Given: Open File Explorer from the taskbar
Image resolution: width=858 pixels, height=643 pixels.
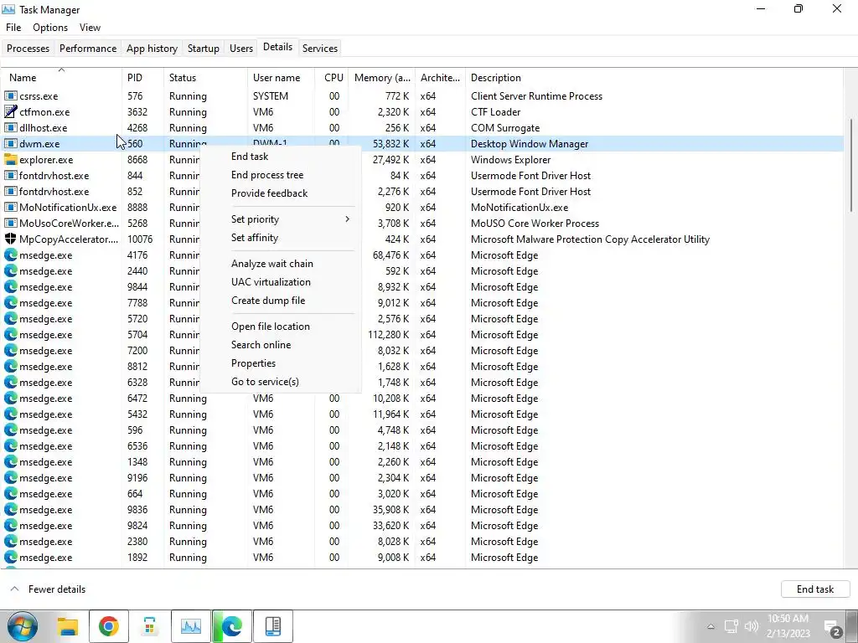Looking at the screenshot, I should coord(68,626).
